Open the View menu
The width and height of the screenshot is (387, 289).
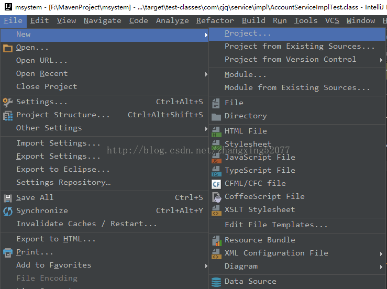(x=67, y=21)
